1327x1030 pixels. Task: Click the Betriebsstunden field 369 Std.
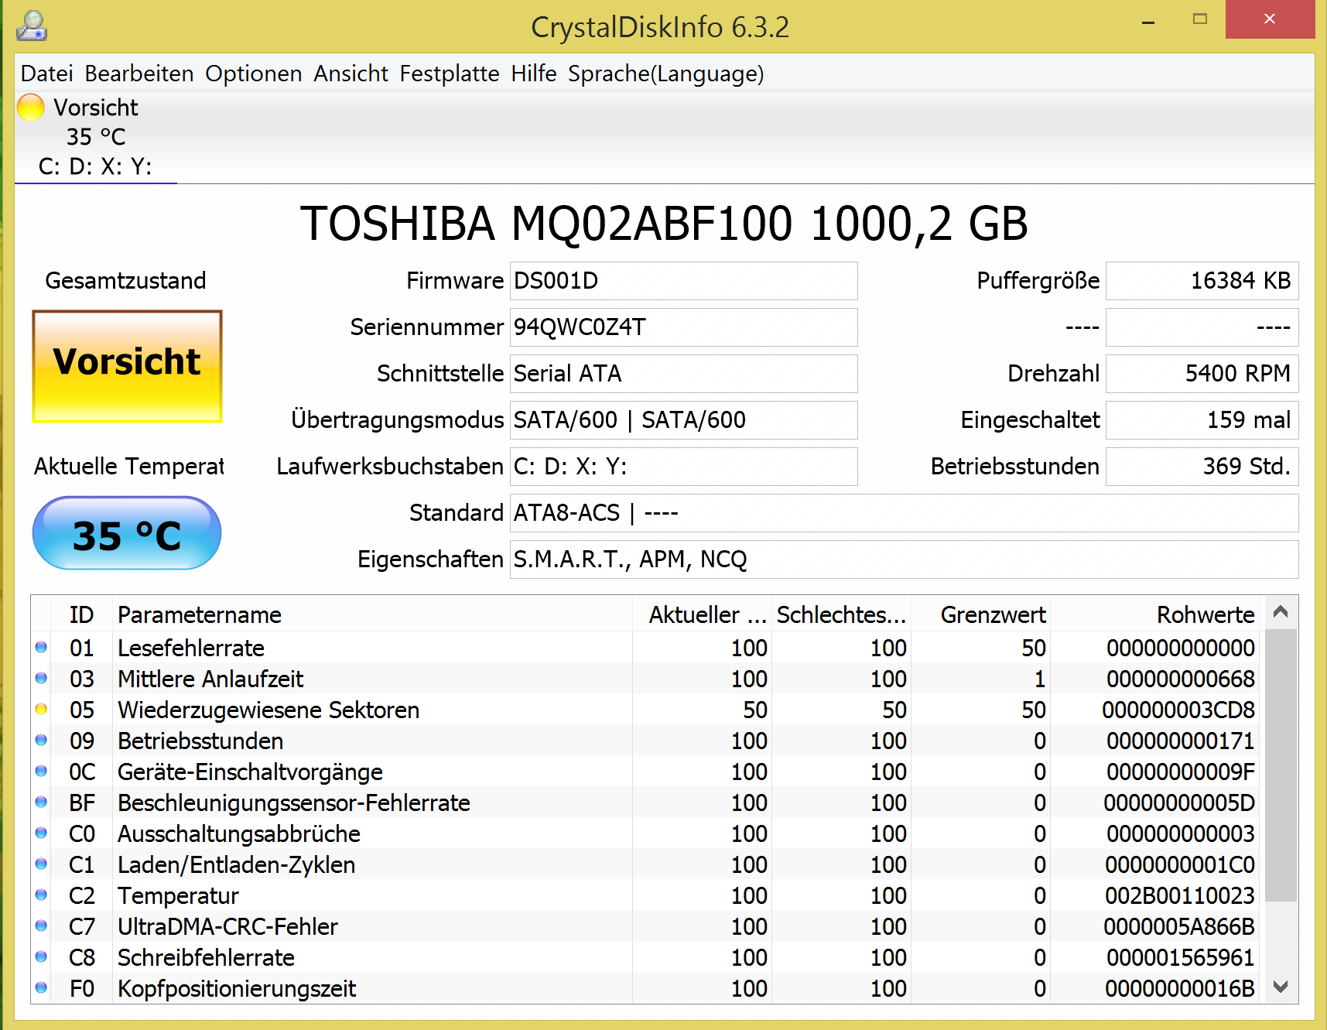[x=1202, y=467]
